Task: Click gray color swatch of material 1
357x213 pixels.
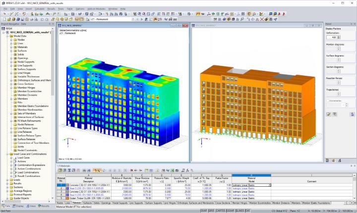Action: (67, 185)
